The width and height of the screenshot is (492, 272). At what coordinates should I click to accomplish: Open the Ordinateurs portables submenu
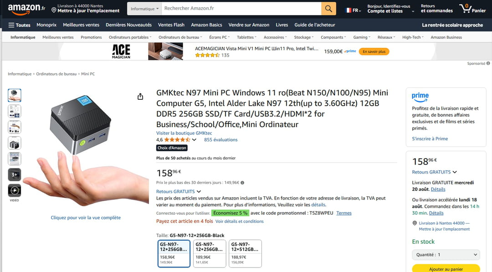130,37
